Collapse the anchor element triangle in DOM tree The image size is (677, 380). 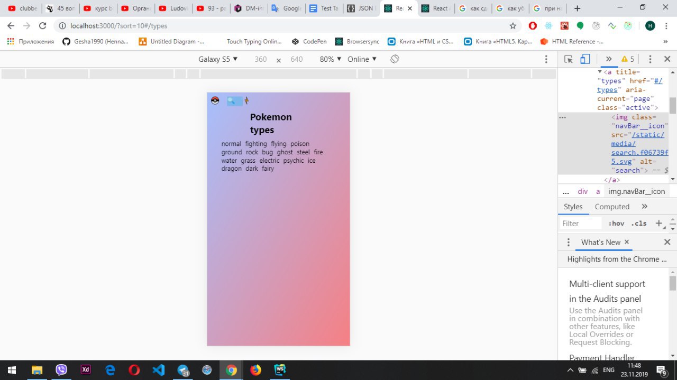[600, 71]
